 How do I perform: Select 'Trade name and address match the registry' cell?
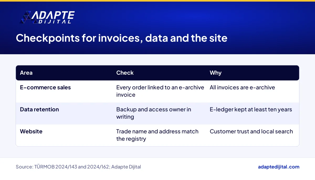[x=157, y=135]
